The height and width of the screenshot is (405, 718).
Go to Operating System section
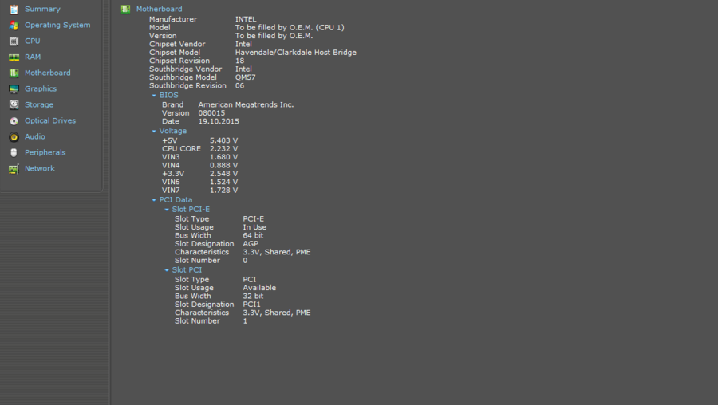57,26
